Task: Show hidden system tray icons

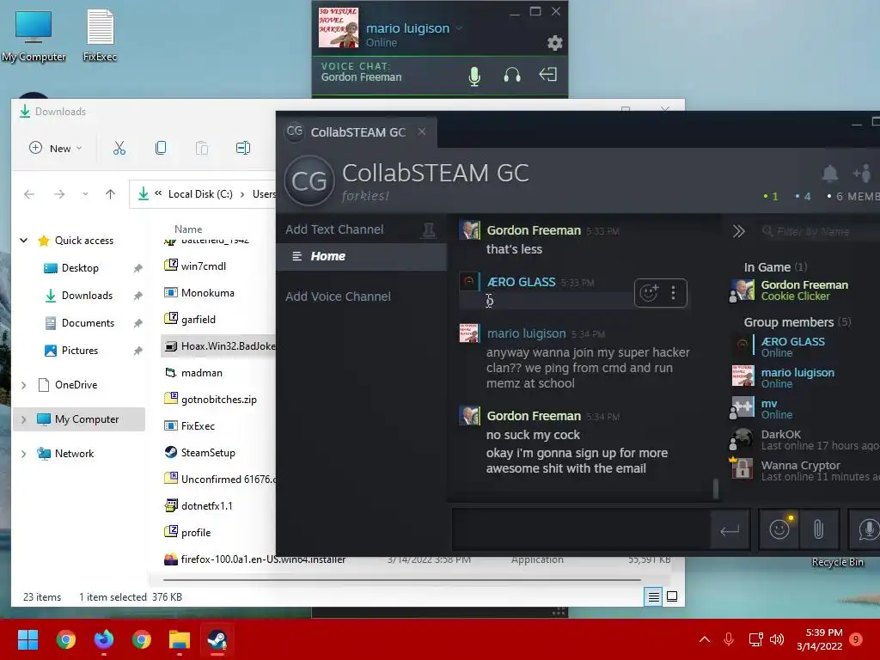Action: 705,639
